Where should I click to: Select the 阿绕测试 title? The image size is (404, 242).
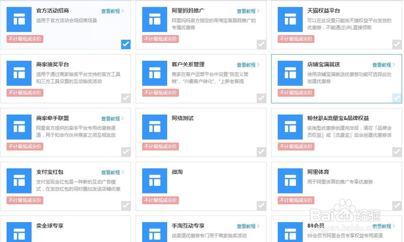tap(183, 118)
